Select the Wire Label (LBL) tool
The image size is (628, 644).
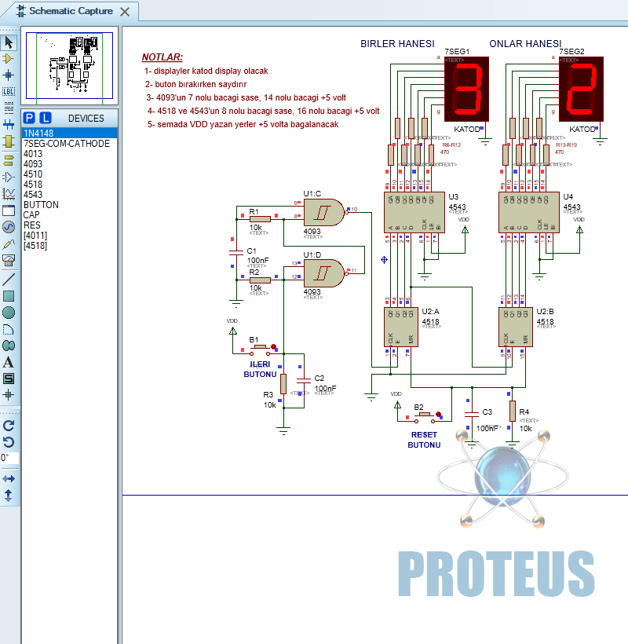click(x=9, y=91)
